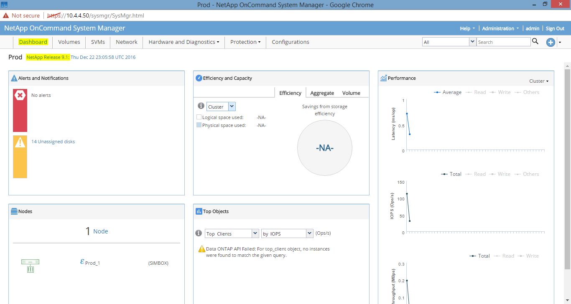This screenshot has width=571, height=304.
Task: Click inside the Search input field
Action: coord(503,42)
